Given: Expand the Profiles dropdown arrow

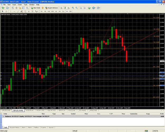Looking at the screenshot, I should pyautogui.click(x=9, y=8).
